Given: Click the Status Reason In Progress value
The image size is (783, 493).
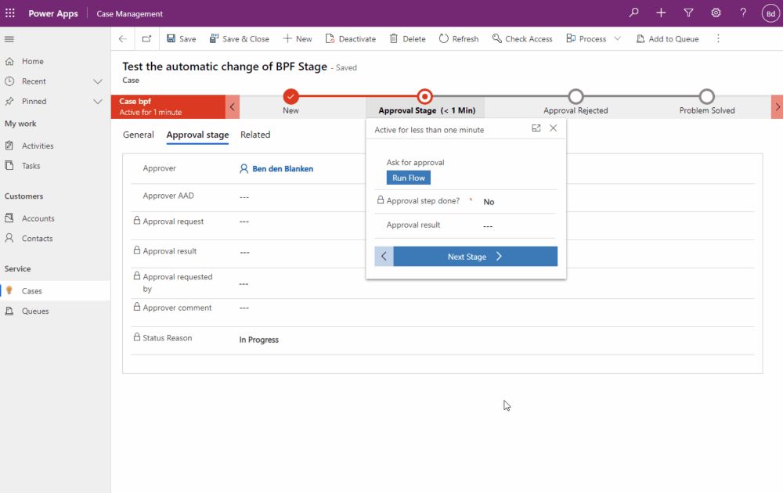Looking at the screenshot, I should [258, 340].
